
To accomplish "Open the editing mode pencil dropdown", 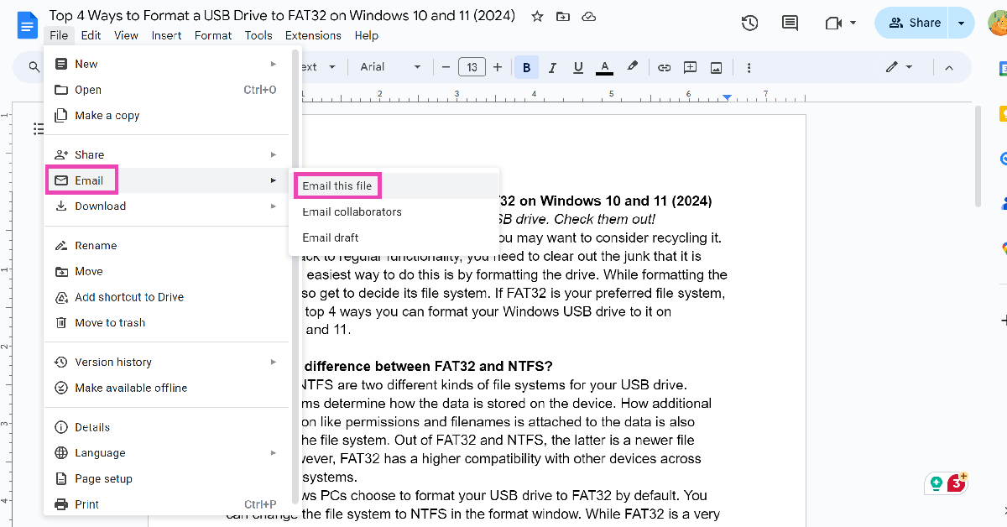I will (899, 67).
